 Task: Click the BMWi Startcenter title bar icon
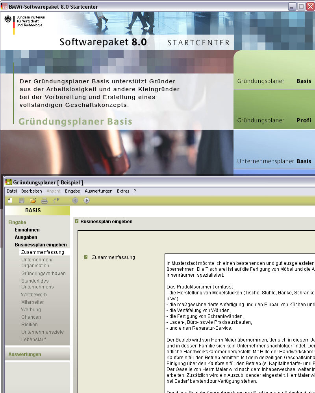coord(4,6)
